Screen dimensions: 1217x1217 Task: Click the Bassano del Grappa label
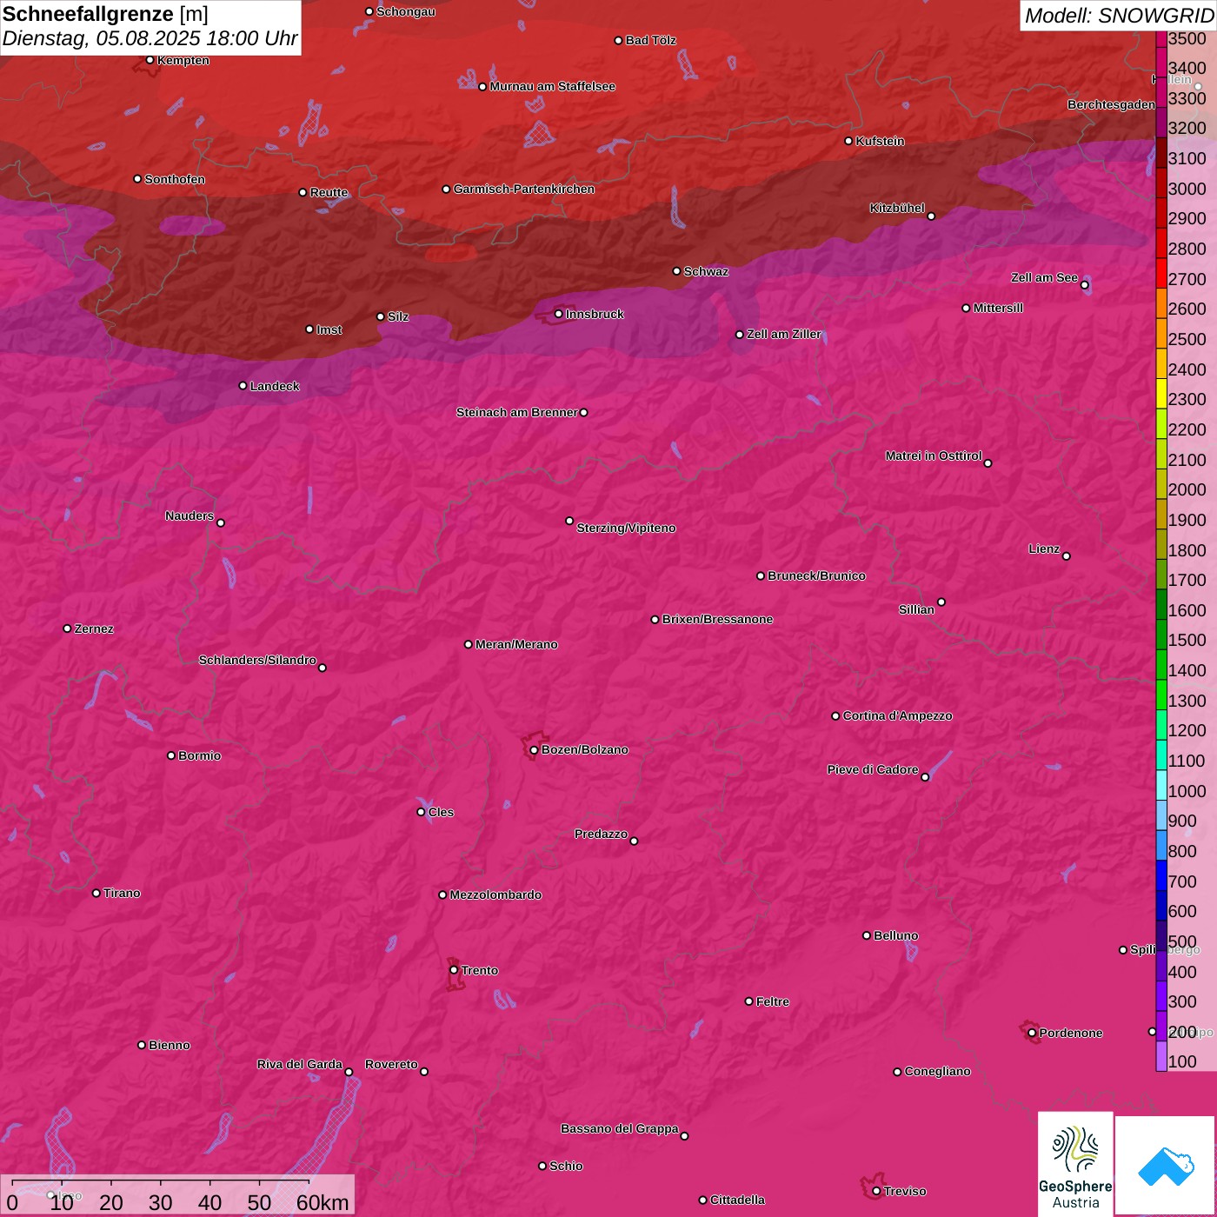point(620,1128)
